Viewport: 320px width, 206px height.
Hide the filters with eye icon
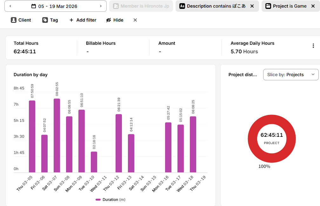click(x=115, y=20)
